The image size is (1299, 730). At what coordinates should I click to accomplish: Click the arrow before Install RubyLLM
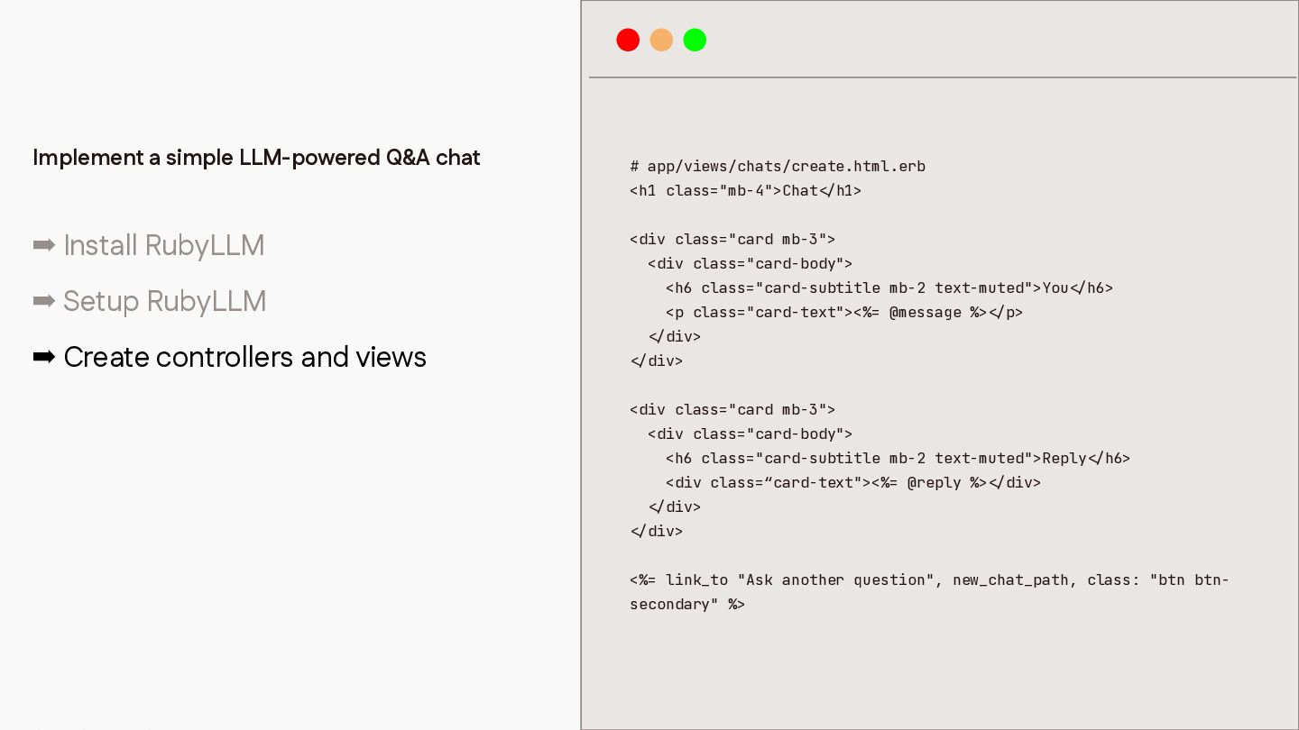coord(44,245)
